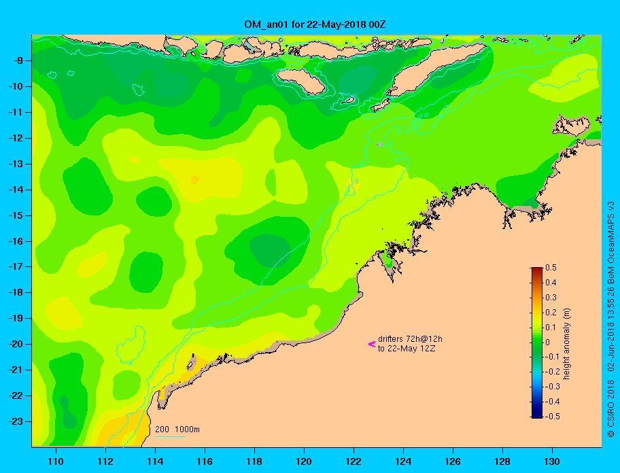Select latitude axis label -9

[17, 61]
